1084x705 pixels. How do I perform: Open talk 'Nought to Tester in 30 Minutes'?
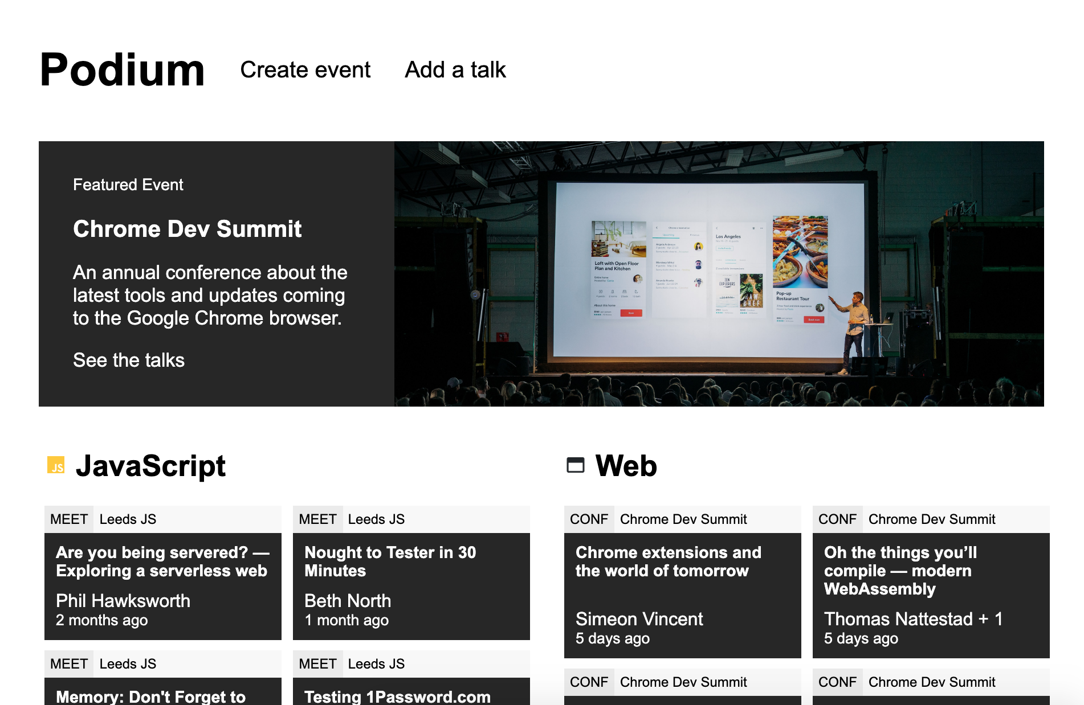[x=390, y=561]
